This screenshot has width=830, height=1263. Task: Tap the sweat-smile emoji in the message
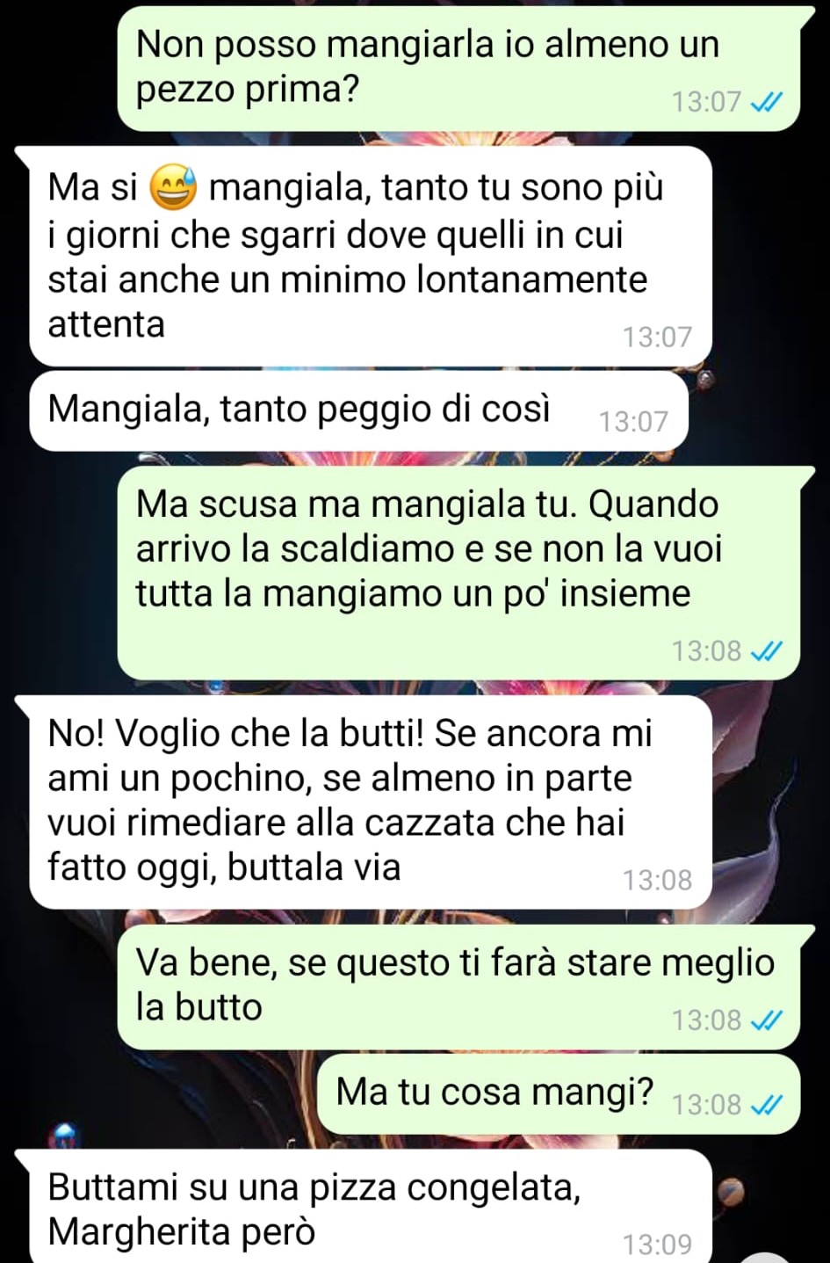pos(174,188)
